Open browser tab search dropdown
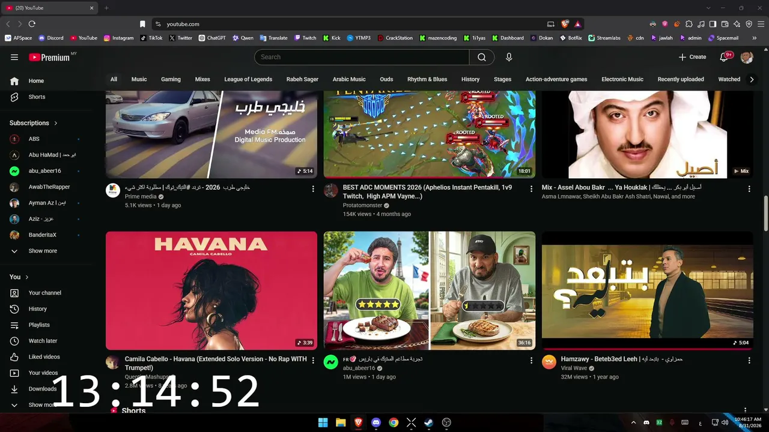Viewport: 769px width, 432px height. tap(708, 8)
